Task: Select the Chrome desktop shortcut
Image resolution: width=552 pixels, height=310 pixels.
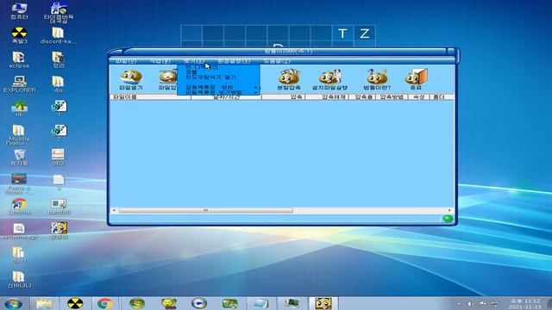Action: (x=19, y=207)
